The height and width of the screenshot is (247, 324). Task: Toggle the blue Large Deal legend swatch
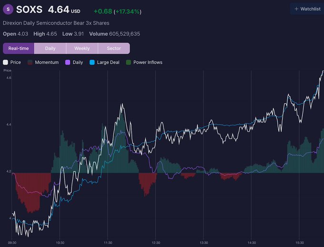92,62
